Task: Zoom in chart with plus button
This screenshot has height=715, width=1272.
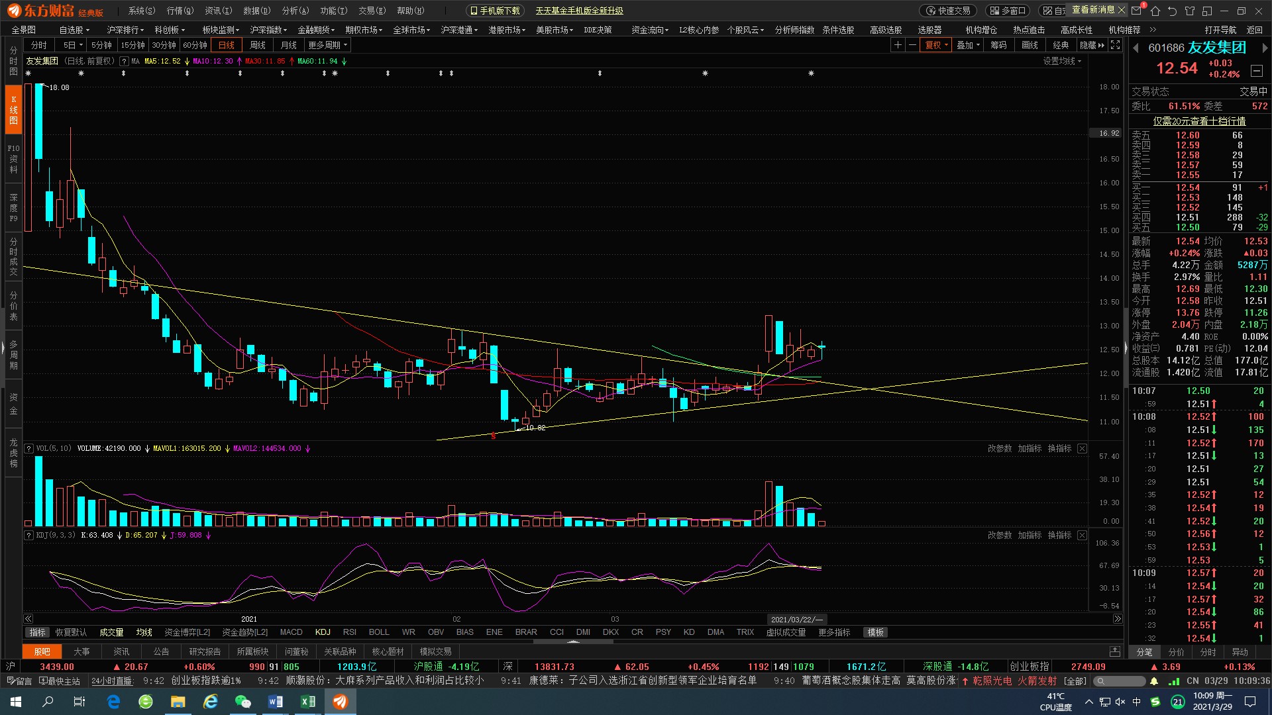Action: (x=898, y=45)
